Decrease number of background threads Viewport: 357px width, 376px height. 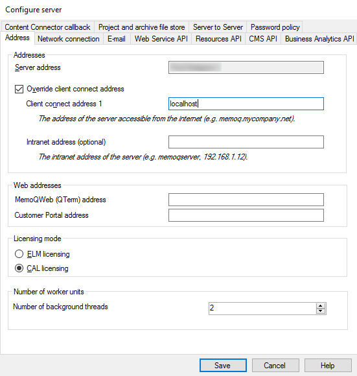tap(321, 311)
